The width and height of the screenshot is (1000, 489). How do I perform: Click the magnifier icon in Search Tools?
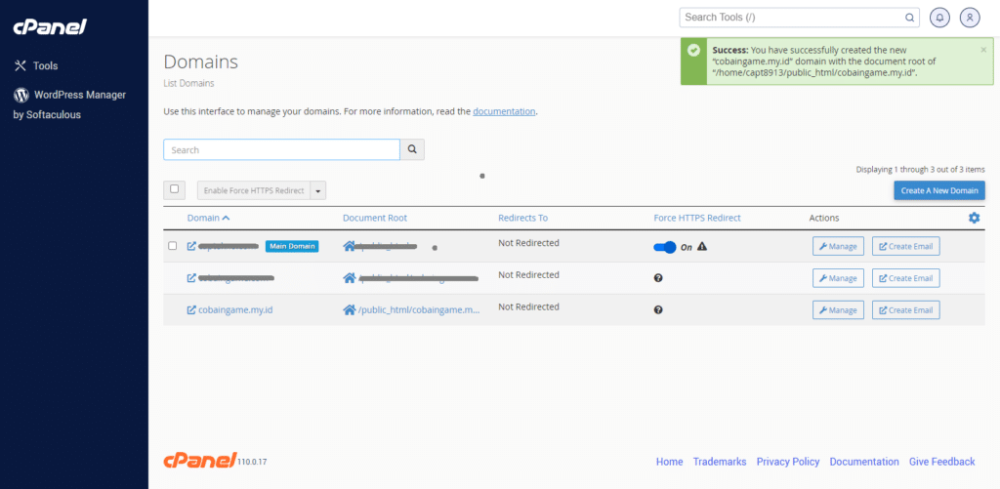tap(909, 18)
